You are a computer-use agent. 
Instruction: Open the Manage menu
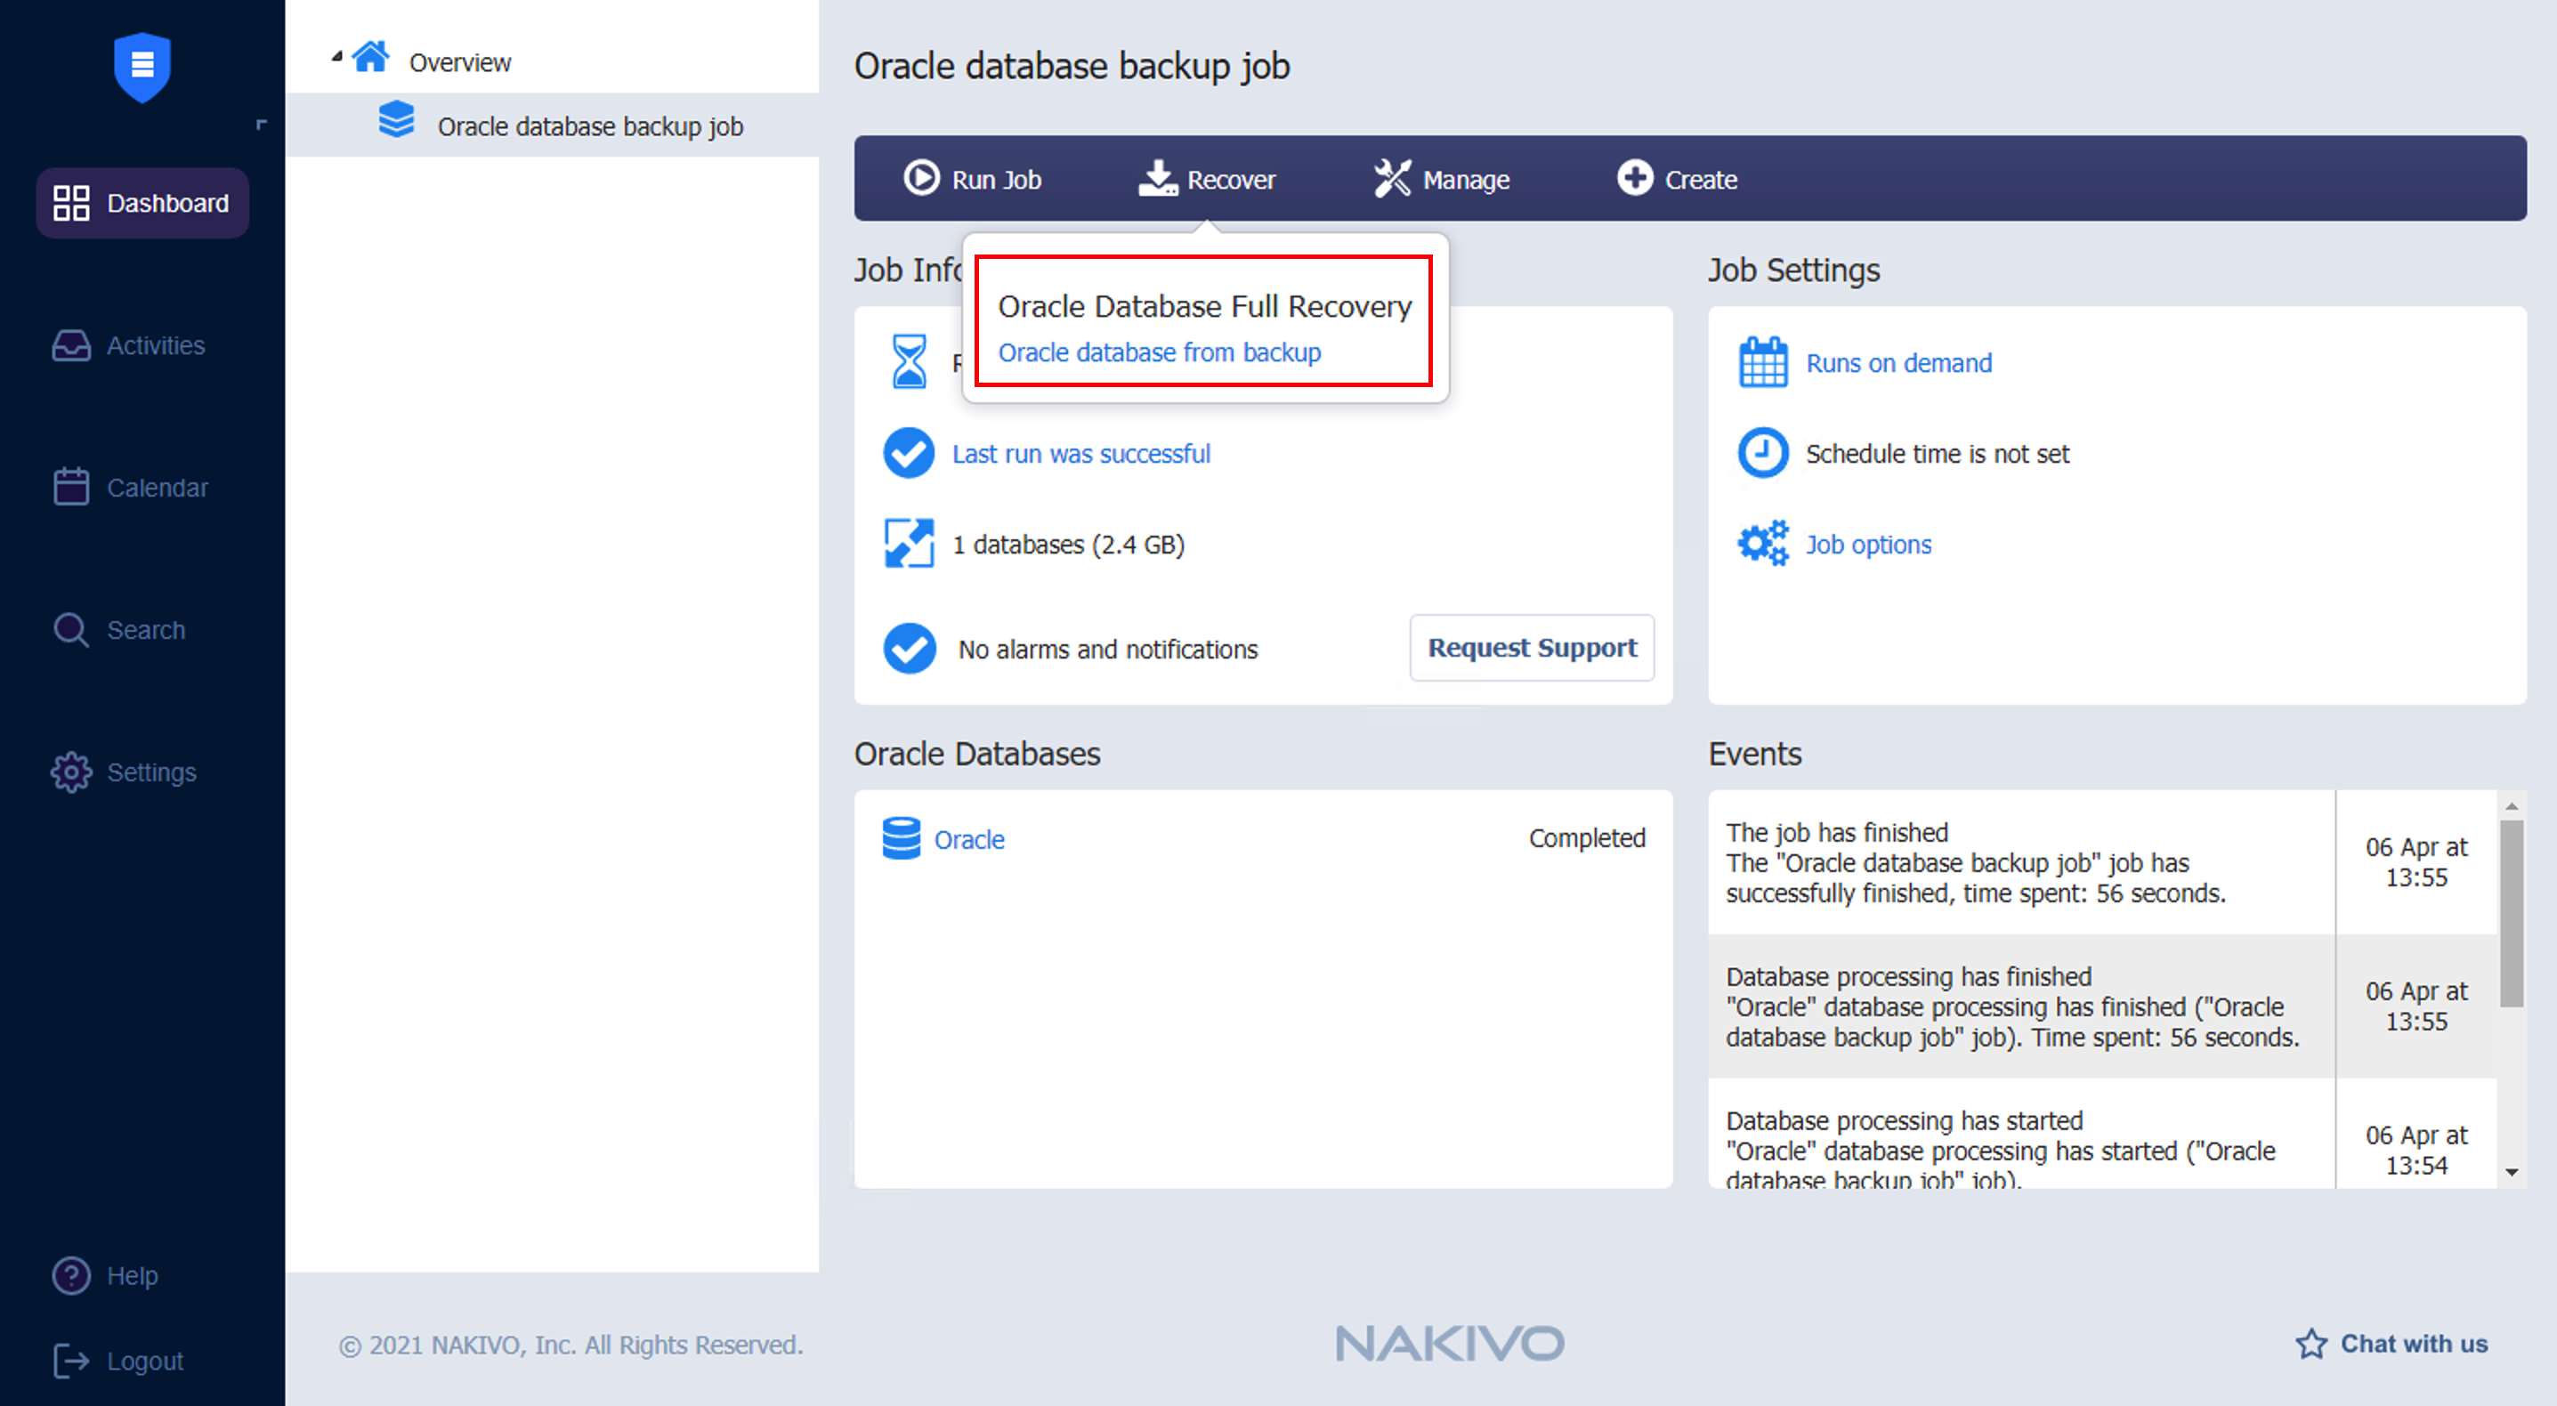tap(1443, 179)
